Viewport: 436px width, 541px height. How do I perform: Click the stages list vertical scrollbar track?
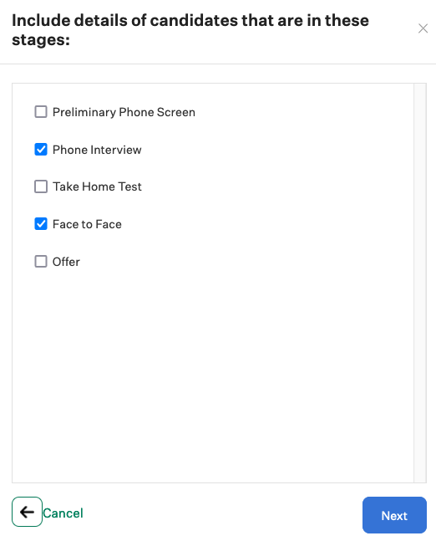click(x=420, y=283)
